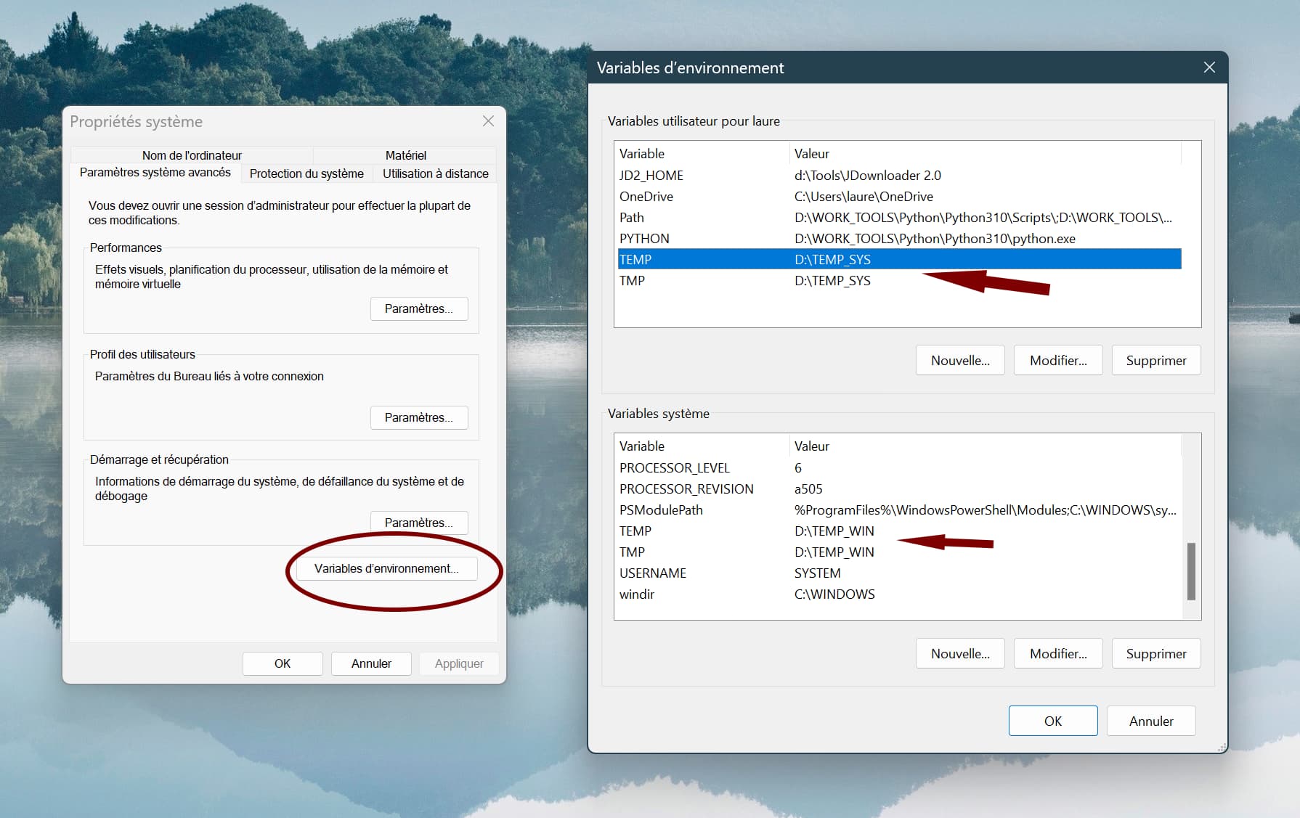Screen dimensions: 1300x818
Task: Click Nouvelle under Variables système
Action: tap(959, 654)
